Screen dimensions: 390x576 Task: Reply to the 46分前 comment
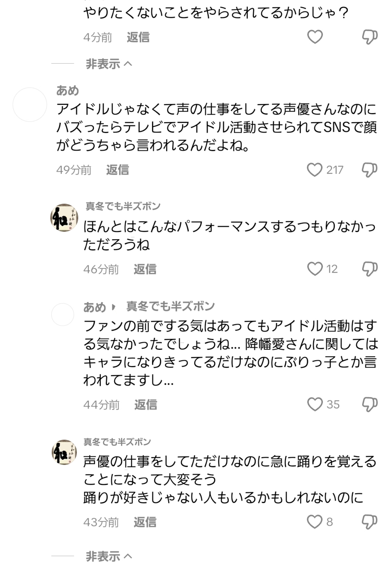tap(145, 269)
